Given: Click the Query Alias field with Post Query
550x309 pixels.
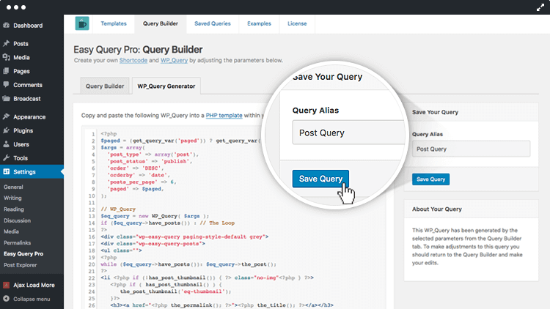Looking at the screenshot, I should 471,149.
